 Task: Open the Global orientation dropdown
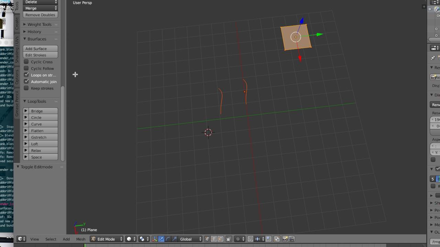pos(190,239)
